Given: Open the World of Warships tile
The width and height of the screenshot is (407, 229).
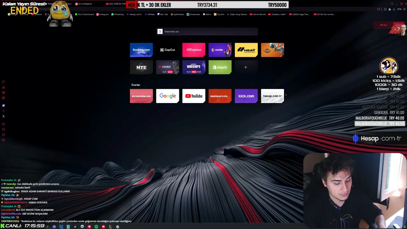Looking at the screenshot, I should click(194, 67).
